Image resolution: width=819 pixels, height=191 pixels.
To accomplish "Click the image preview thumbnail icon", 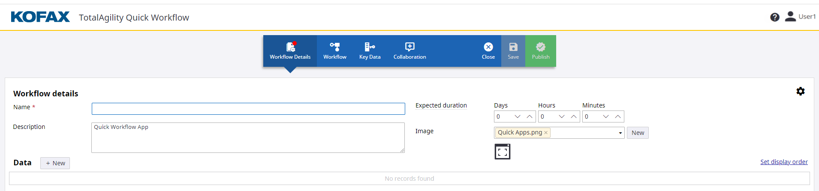I will click(502, 152).
